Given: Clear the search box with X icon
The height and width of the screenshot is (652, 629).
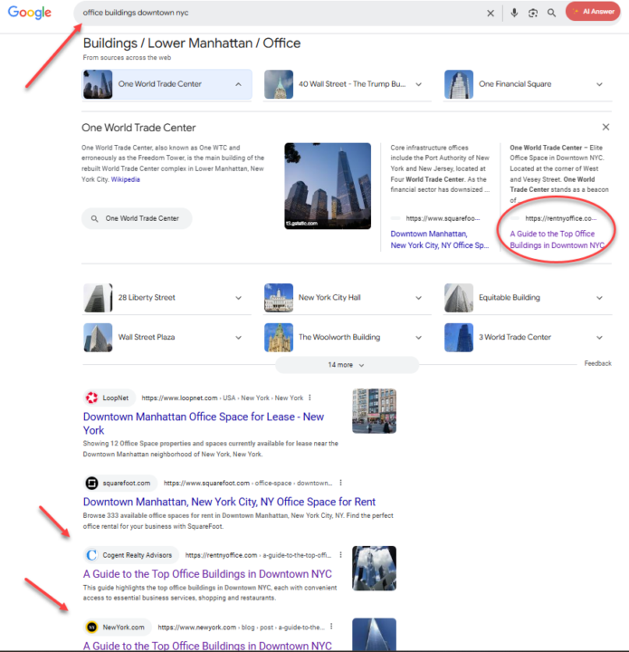Looking at the screenshot, I should 491,13.
